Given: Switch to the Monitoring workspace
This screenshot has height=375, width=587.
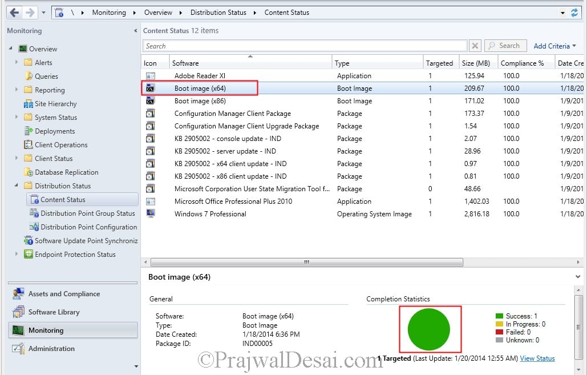Looking at the screenshot, I should 73,330.
